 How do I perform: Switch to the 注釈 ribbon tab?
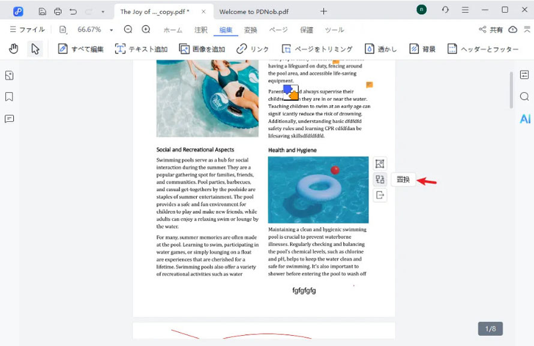pyautogui.click(x=200, y=30)
